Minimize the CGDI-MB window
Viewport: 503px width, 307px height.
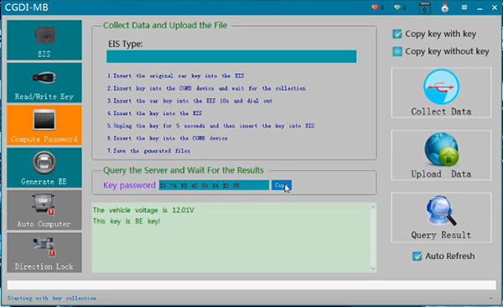[x=480, y=8]
